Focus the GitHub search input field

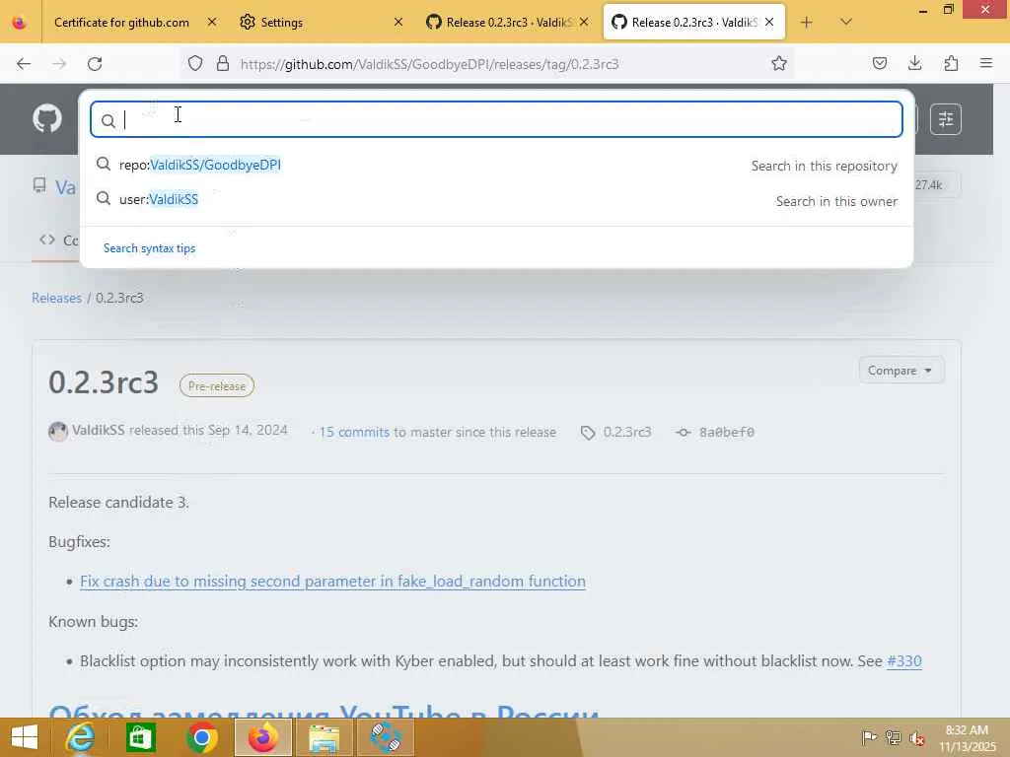point(496,119)
